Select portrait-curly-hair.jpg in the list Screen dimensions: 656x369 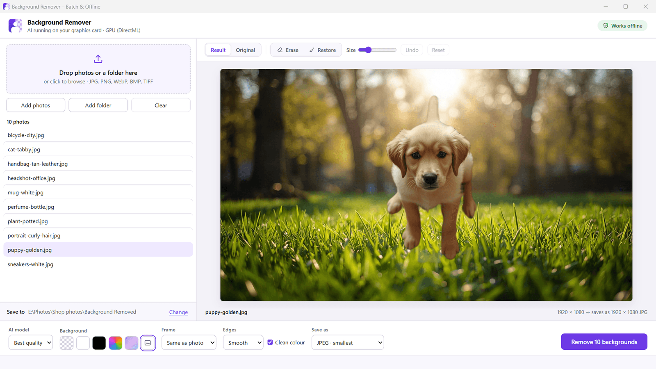pos(98,235)
